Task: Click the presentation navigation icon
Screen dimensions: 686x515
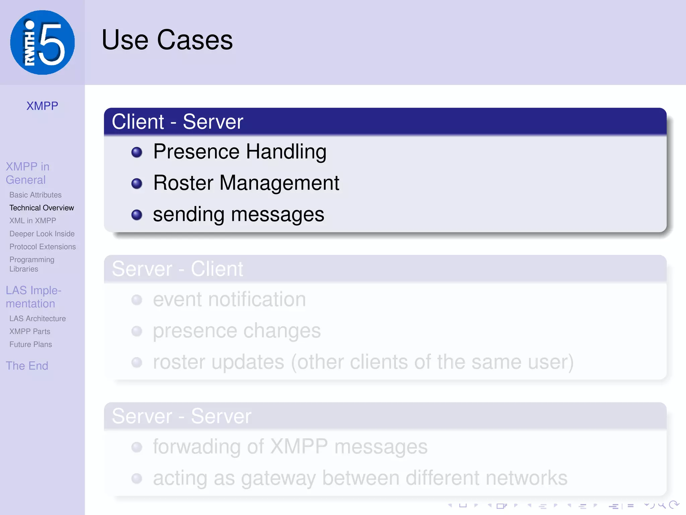Action: [614, 506]
